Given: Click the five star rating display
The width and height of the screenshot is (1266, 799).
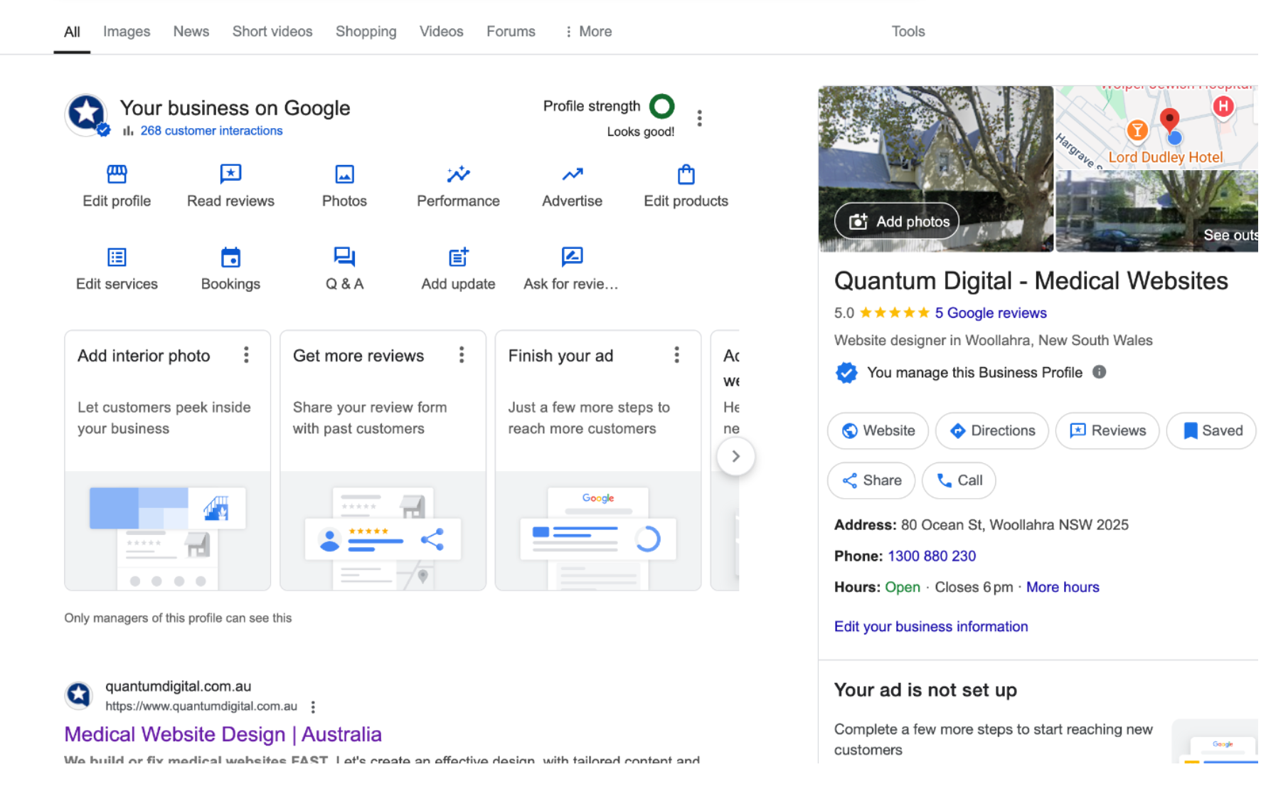Looking at the screenshot, I should tap(895, 313).
